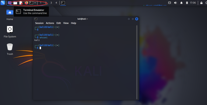This screenshot has width=207, height=105.
Task: Open the Edit menu in terminal
Action: pos(58,23)
